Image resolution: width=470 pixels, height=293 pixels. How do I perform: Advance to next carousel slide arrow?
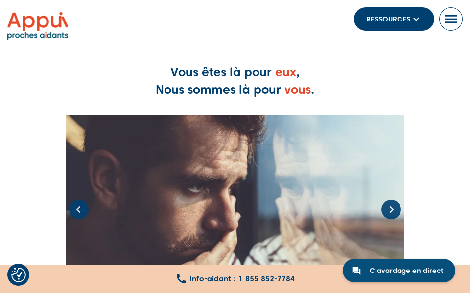coord(391,209)
